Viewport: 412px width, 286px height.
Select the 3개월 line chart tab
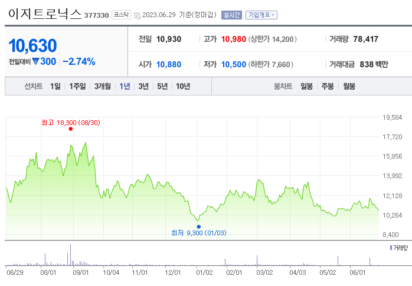103,86
